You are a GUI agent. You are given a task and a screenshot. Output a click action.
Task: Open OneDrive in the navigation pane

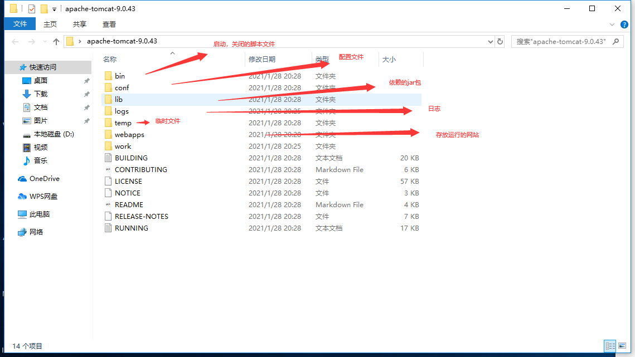pos(45,178)
